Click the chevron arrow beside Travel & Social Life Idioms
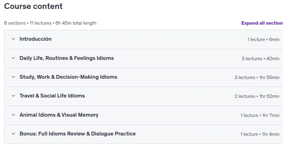This screenshot has width=283, height=144. click(13, 95)
